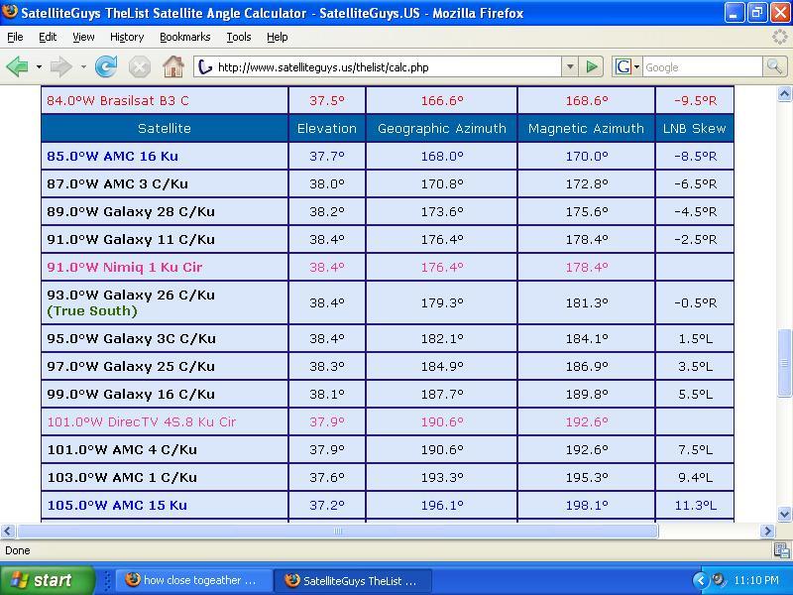Click the Firefox logo in the title bar
This screenshot has height=595, width=793.
10,12
